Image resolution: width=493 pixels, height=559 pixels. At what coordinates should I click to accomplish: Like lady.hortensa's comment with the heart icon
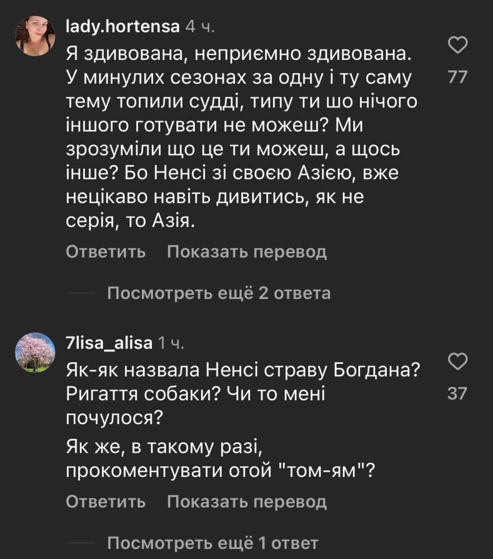click(x=458, y=45)
